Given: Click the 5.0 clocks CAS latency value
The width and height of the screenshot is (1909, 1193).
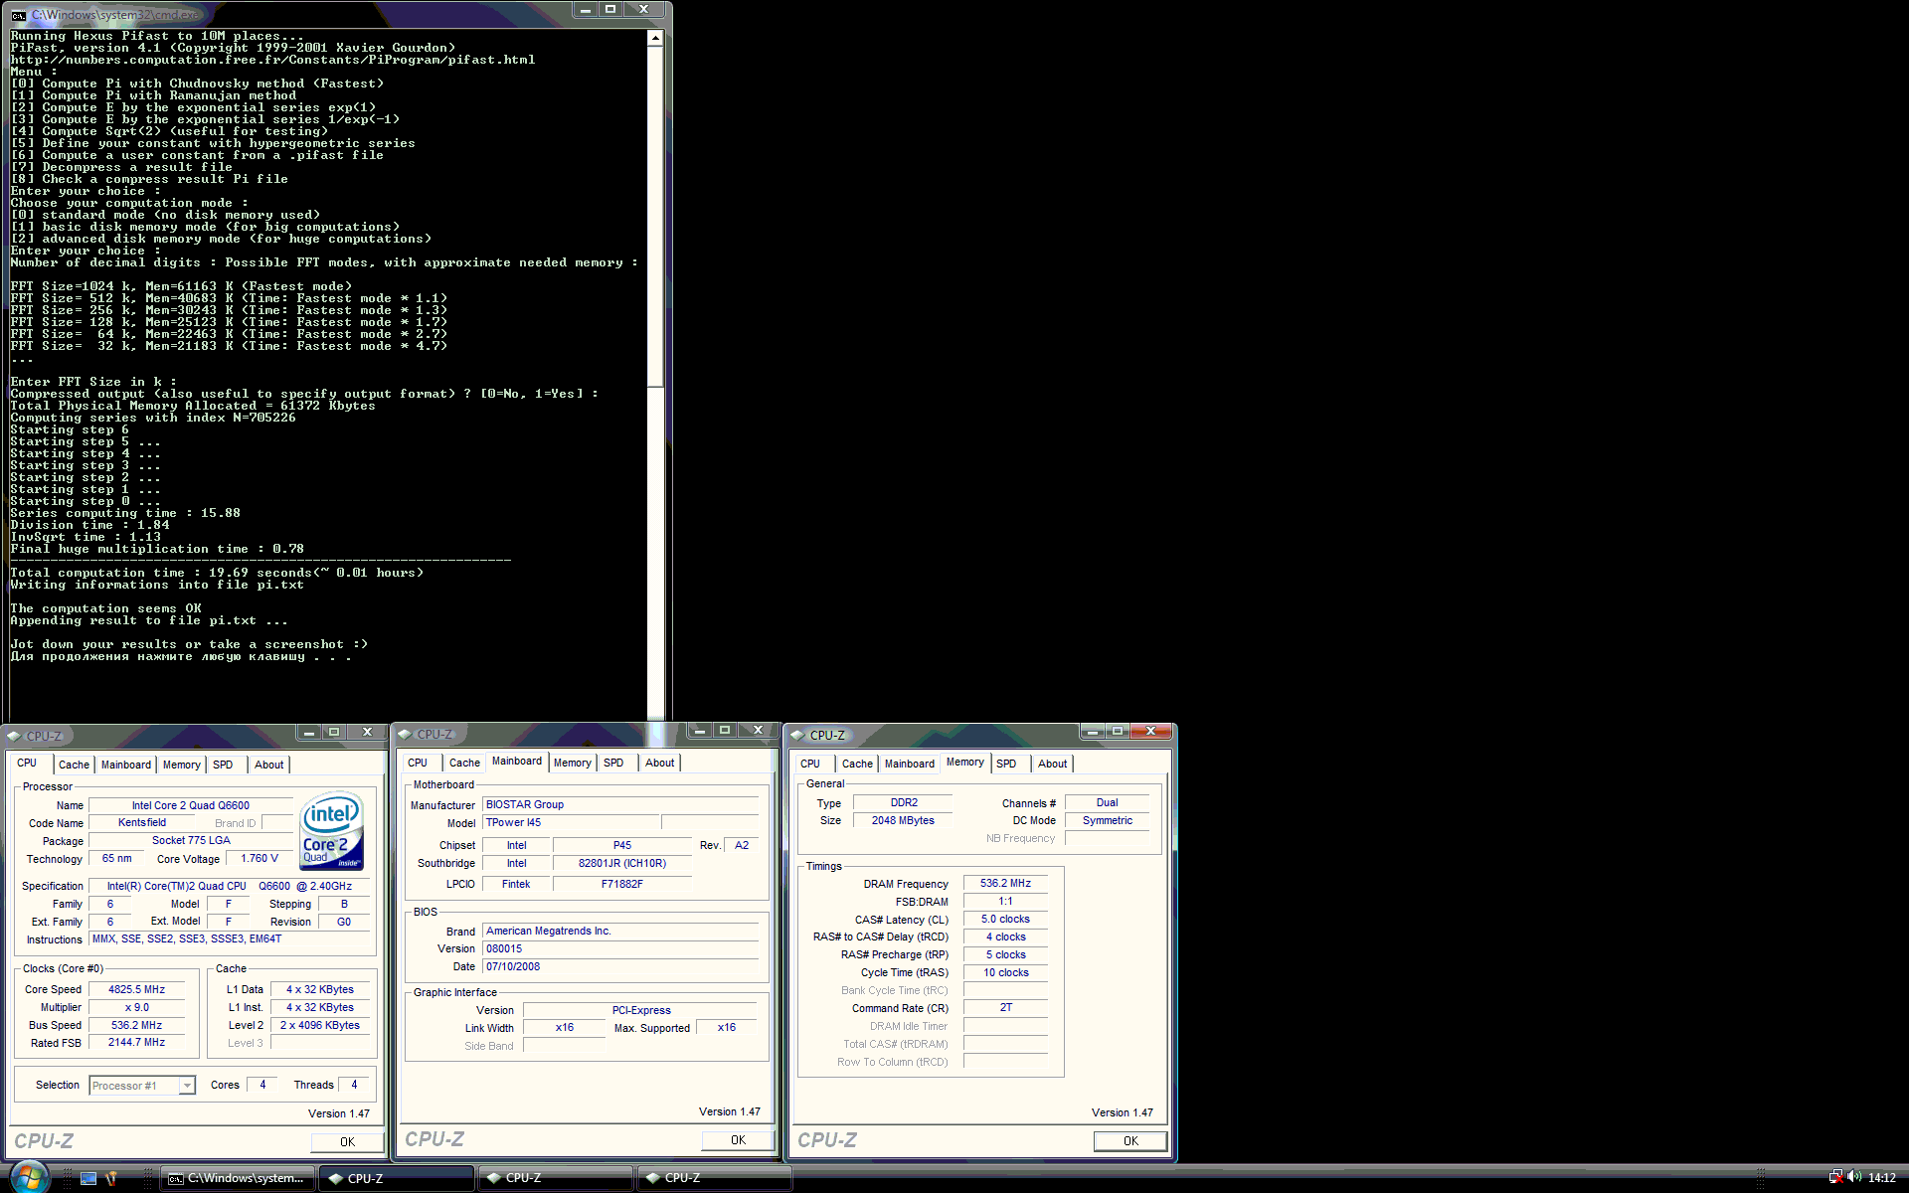Looking at the screenshot, I should click(x=1005, y=919).
